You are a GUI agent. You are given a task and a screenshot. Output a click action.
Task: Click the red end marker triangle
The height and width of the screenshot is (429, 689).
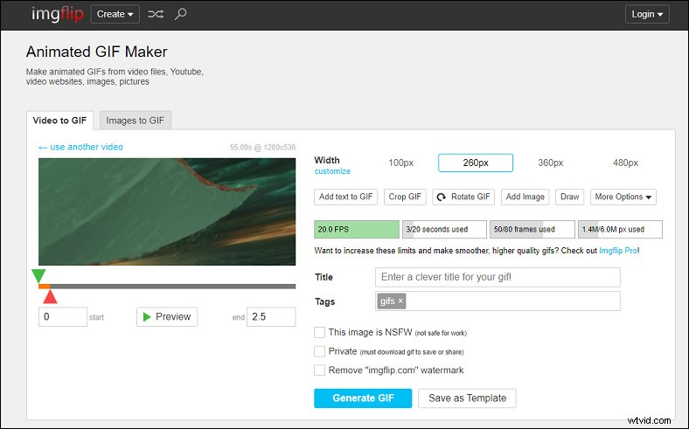point(50,296)
